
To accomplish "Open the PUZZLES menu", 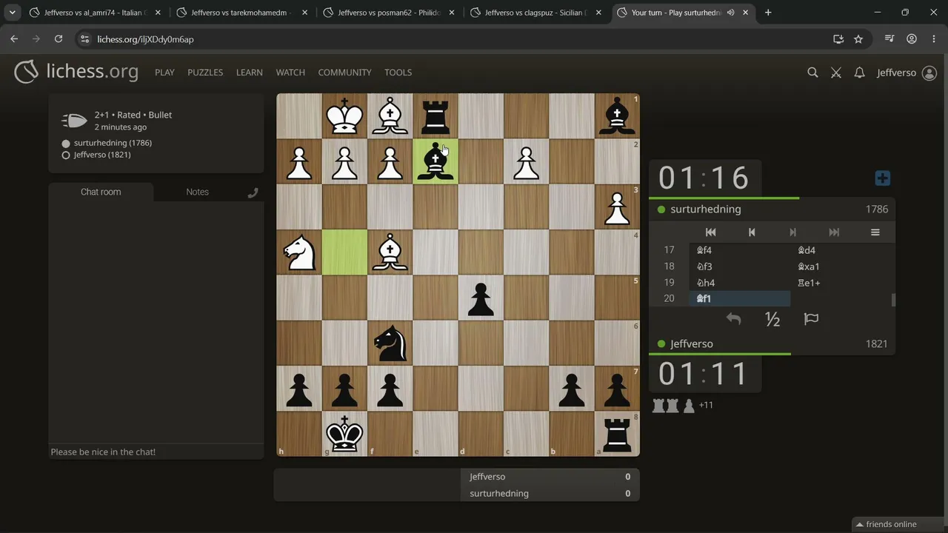I will point(205,73).
